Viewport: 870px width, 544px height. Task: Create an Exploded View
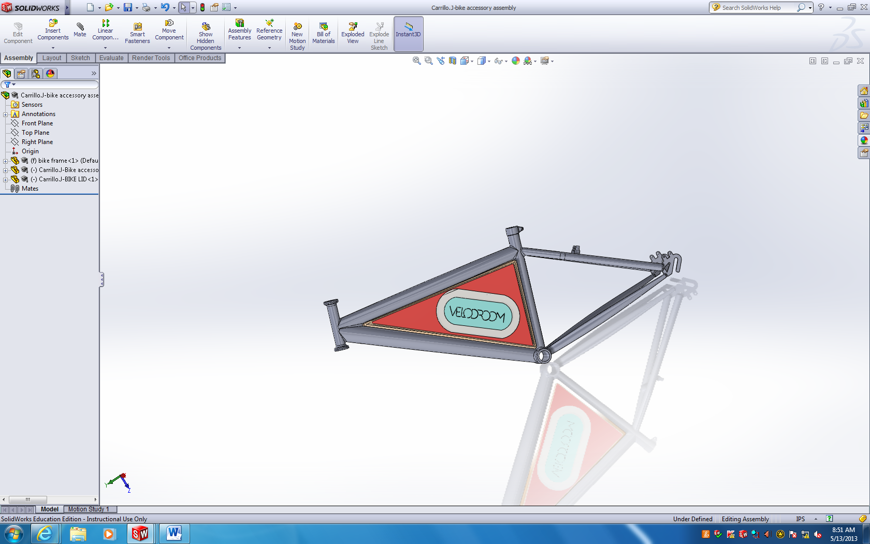coord(353,34)
